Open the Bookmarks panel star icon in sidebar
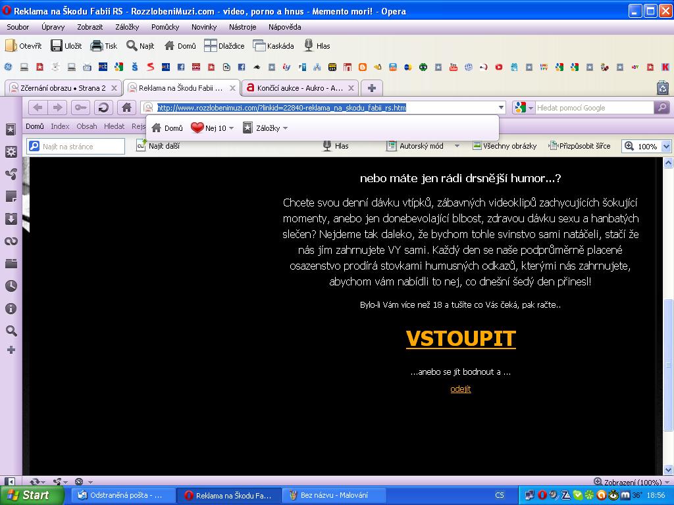Image resolution: width=674 pixels, height=505 pixels. [x=11, y=130]
